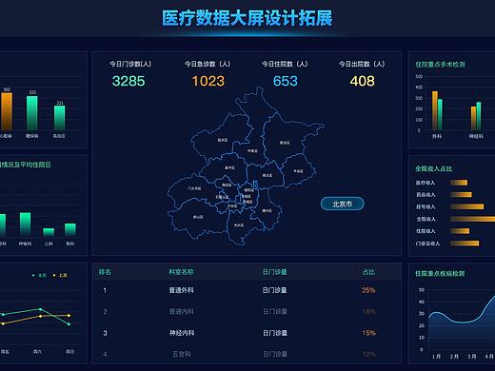This screenshot has height=371, width=495.
Task: Select 通州区 district on the map
Action: point(267,211)
